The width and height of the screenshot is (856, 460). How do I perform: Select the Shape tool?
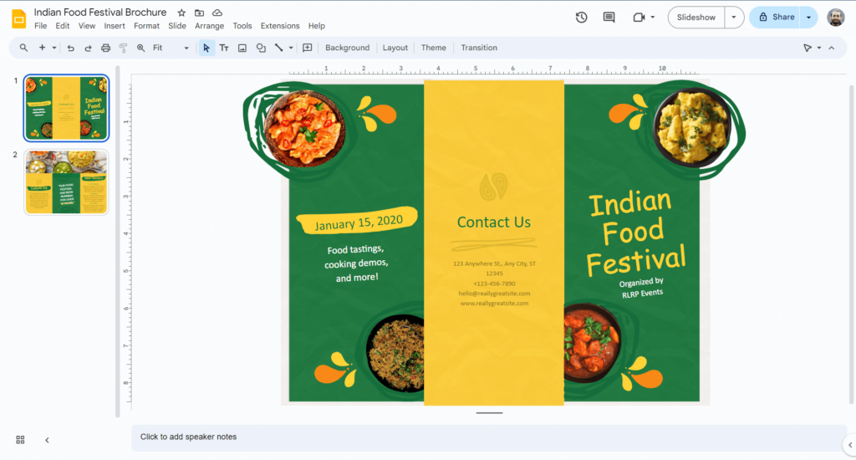tap(261, 48)
